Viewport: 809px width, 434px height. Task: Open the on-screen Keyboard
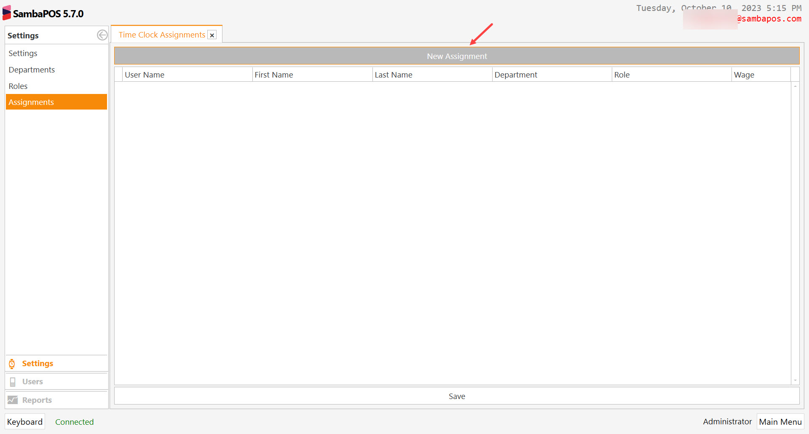click(x=25, y=422)
